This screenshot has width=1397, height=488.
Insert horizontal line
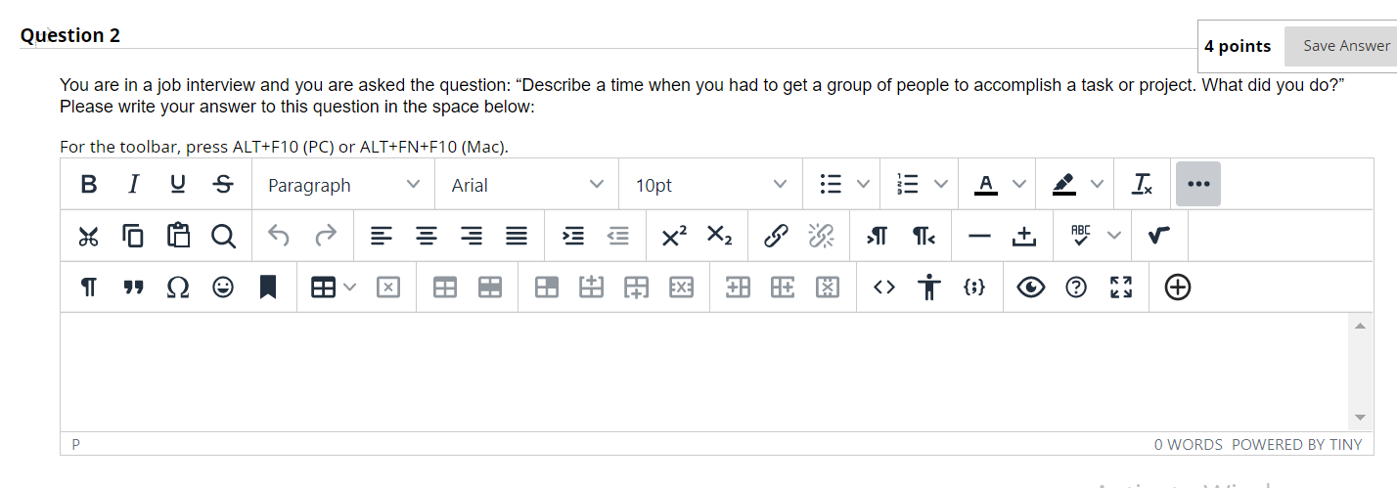pyautogui.click(x=979, y=236)
